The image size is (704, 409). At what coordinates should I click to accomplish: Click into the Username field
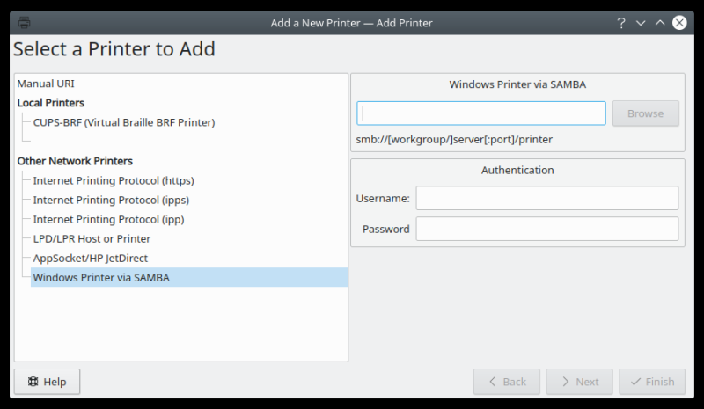(546, 198)
